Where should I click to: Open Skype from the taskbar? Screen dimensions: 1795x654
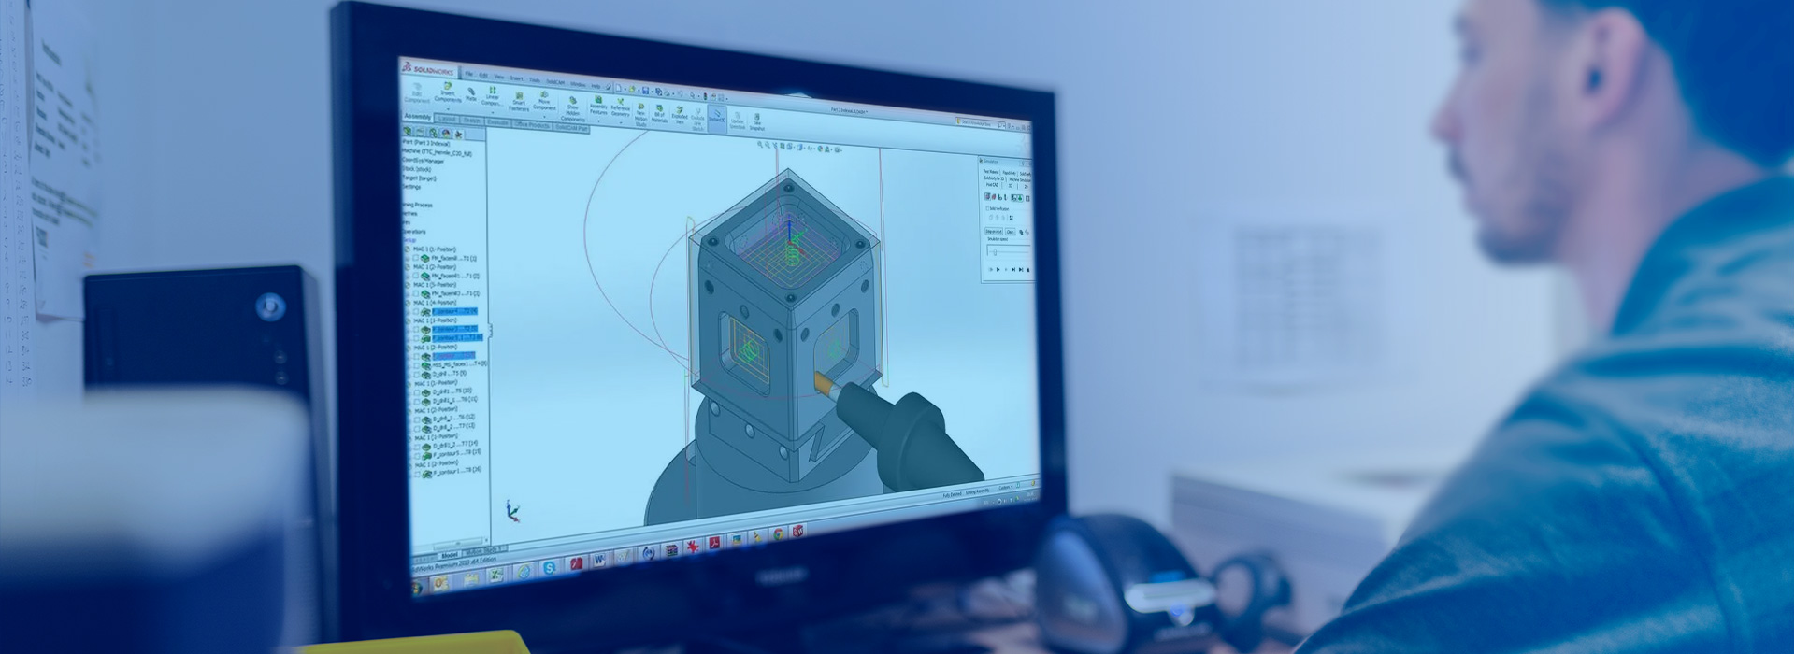pyautogui.click(x=550, y=568)
